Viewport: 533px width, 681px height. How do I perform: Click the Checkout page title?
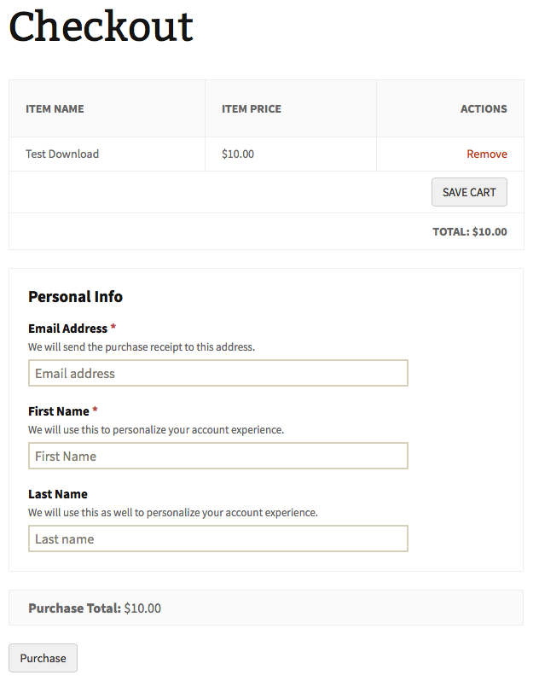(x=101, y=26)
